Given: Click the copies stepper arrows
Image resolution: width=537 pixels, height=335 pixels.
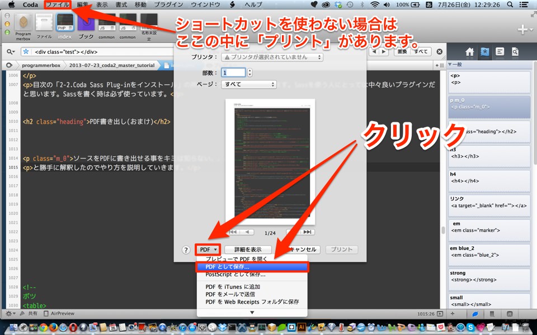Looking at the screenshot, I should (249, 73).
